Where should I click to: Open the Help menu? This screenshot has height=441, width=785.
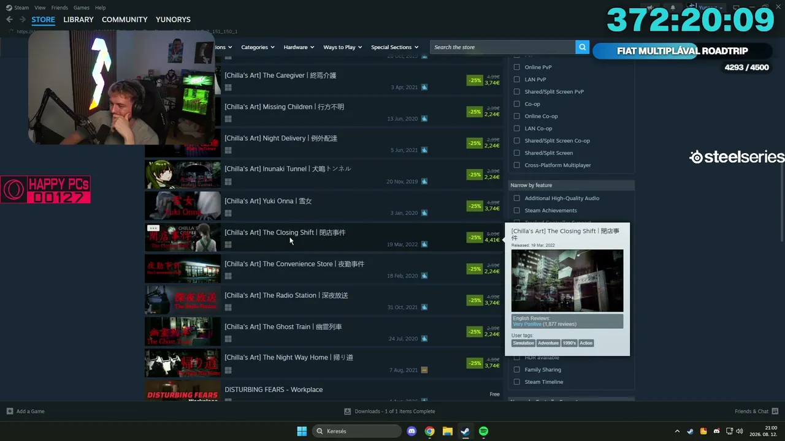[x=100, y=8]
